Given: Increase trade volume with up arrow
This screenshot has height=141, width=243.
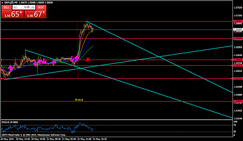Looking at the screenshot, I should tap(33, 7).
